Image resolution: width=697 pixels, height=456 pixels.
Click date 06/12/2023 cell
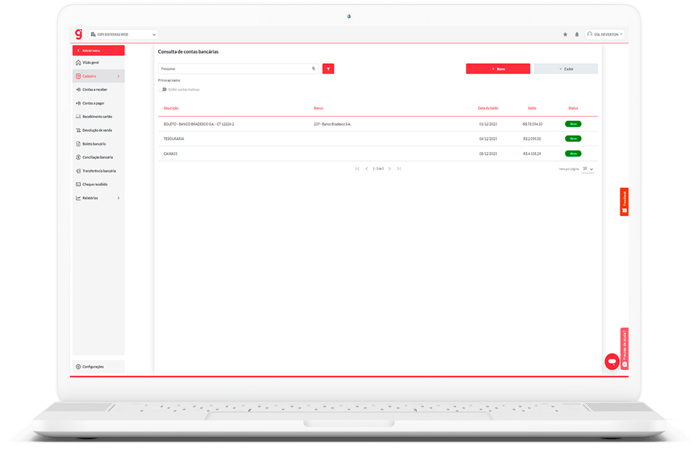[x=488, y=139]
